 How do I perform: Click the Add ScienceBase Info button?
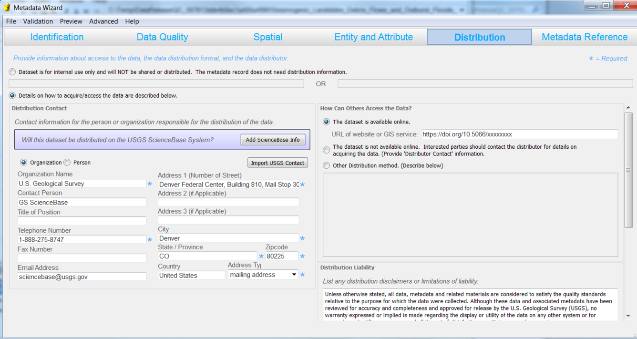[x=273, y=140]
